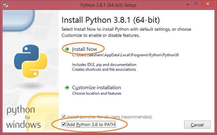Cancel the Python setup
Image resolution: width=217 pixels, height=135 pixels.
[197, 125]
